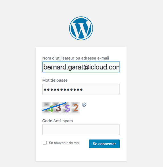Click the Code Anti-spam label
This screenshot has height=167, width=163.
[x=57, y=121]
